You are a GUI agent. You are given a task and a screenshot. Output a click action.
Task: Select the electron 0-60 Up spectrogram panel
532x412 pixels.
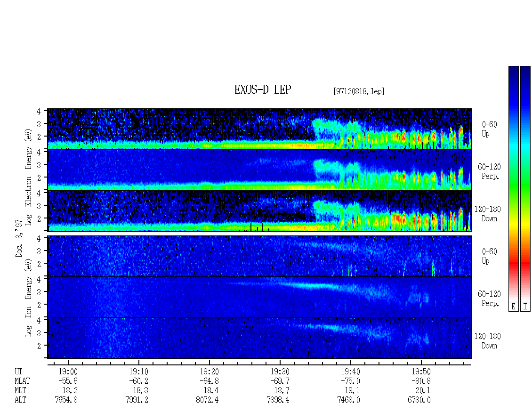coord(259,129)
